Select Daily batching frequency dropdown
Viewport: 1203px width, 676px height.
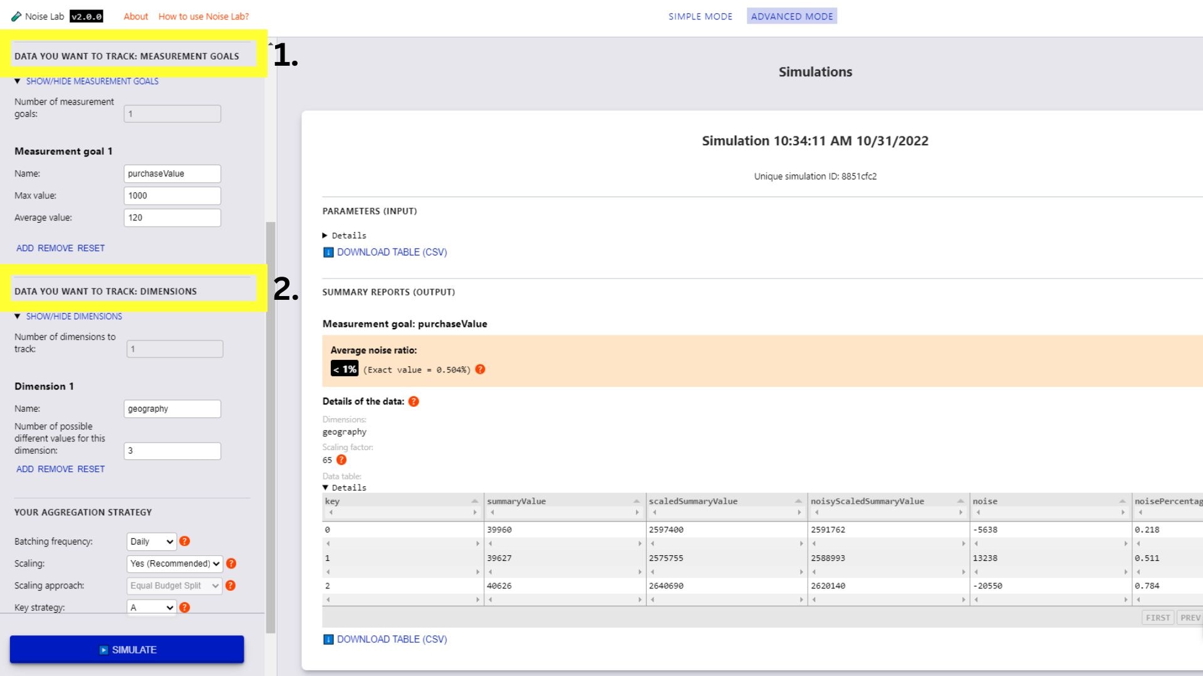tap(151, 541)
